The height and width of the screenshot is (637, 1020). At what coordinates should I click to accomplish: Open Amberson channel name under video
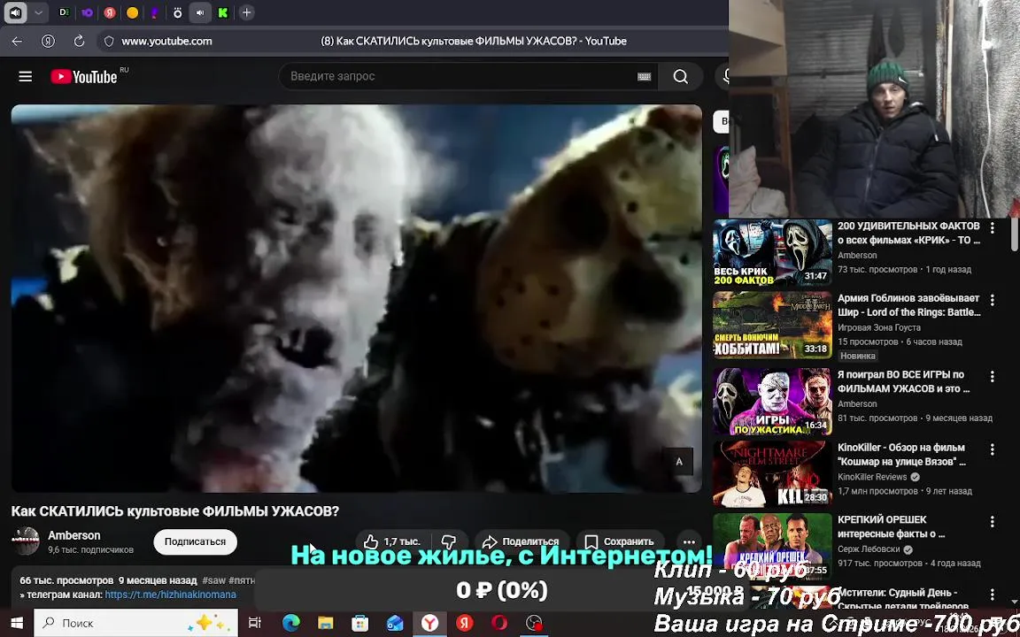pyautogui.click(x=74, y=535)
